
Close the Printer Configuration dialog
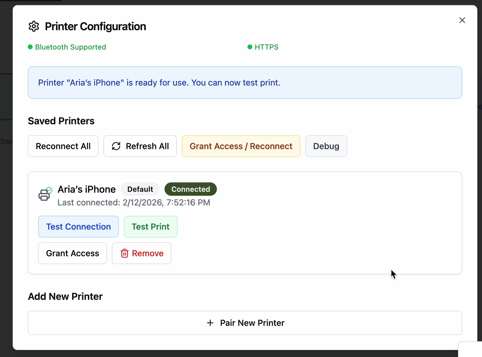462,20
